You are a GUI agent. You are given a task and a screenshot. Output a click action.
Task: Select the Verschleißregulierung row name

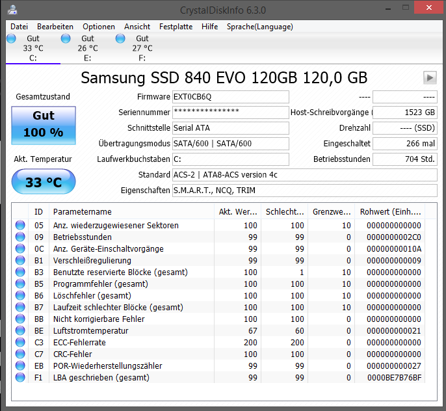coord(92,260)
